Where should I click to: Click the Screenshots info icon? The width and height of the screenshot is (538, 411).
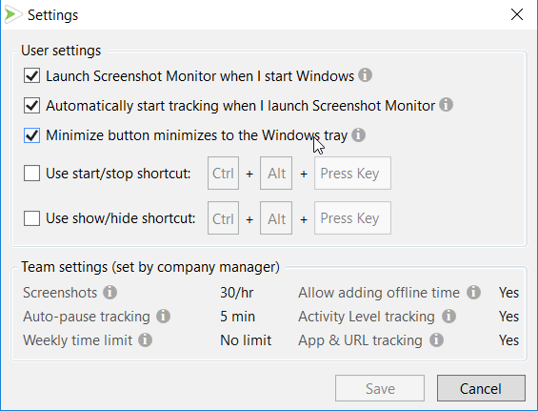click(x=110, y=293)
